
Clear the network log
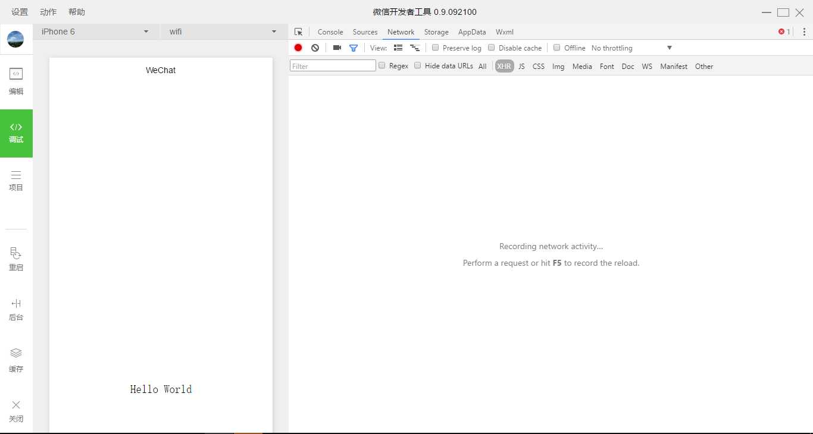[x=315, y=48]
